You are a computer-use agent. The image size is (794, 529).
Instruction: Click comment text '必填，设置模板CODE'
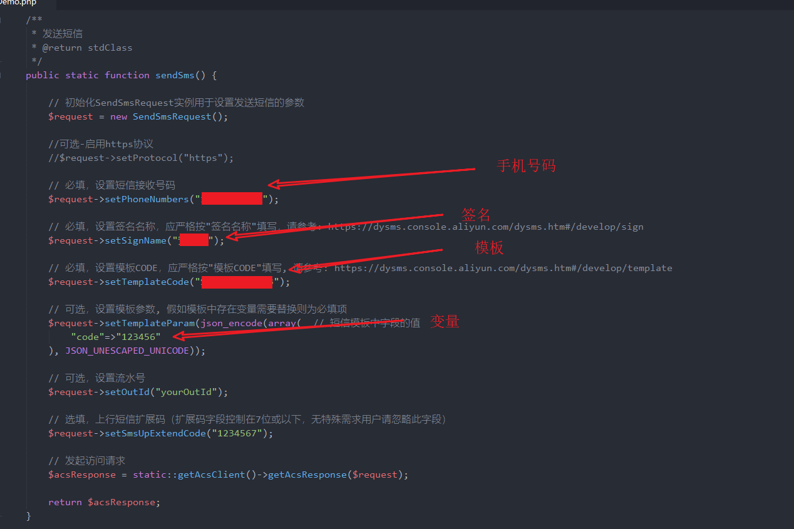pyautogui.click(x=111, y=268)
